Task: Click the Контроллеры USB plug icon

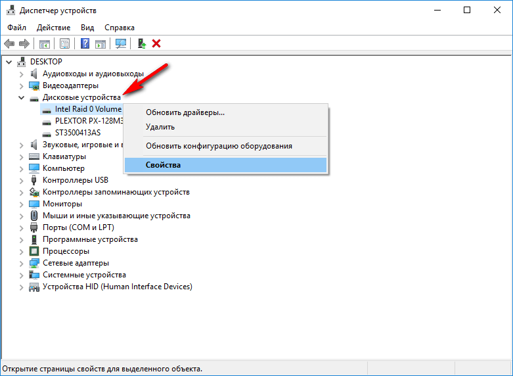Action: tap(33, 180)
